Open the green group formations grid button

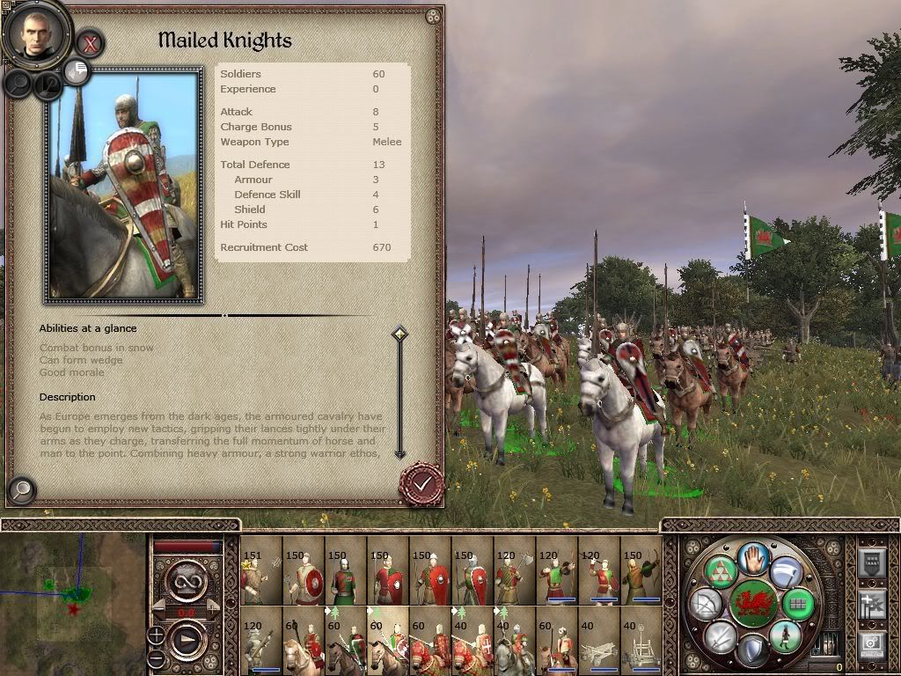tap(798, 604)
